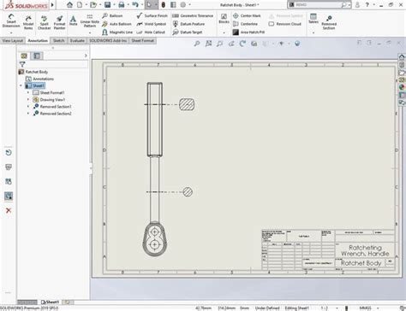Apply Area Hatch/Fill
This screenshot has height=311, width=406.
(x=248, y=32)
